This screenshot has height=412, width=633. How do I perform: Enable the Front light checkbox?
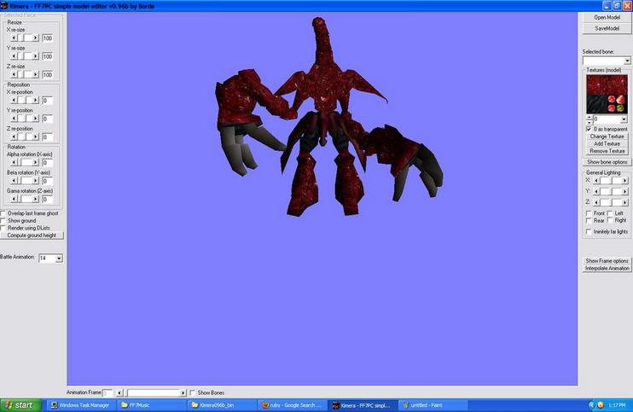click(589, 213)
